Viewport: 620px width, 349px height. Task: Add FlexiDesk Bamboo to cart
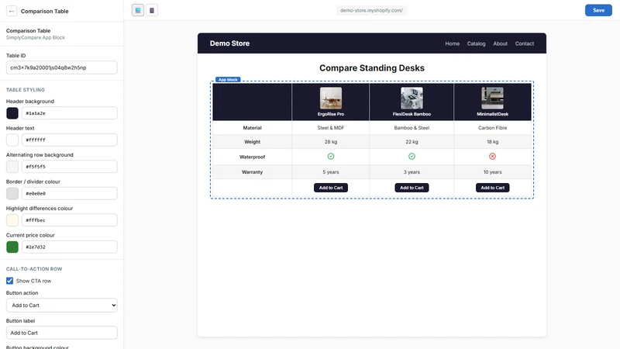pyautogui.click(x=412, y=188)
